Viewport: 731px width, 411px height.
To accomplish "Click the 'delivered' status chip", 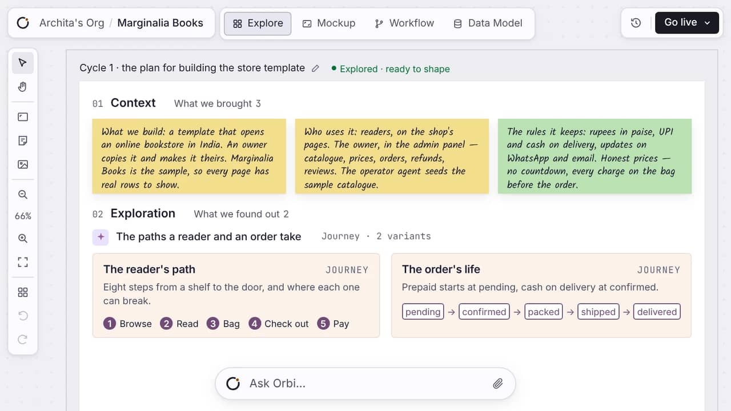I will point(657,312).
